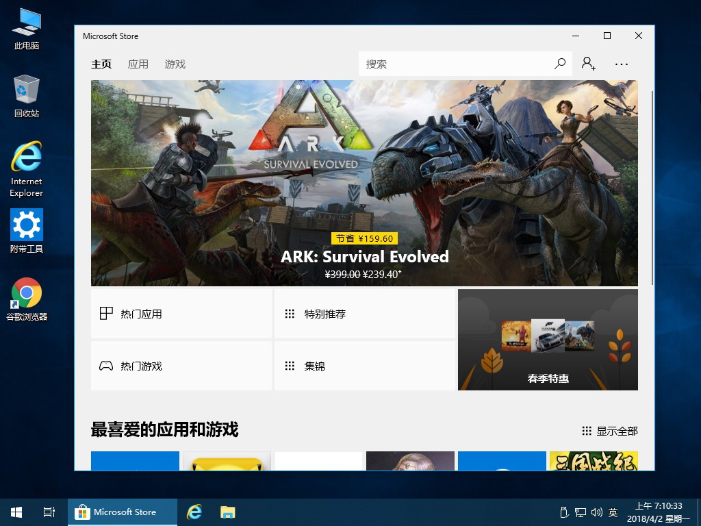Click the 最喜爱的应用和游戏 heading

(164, 429)
